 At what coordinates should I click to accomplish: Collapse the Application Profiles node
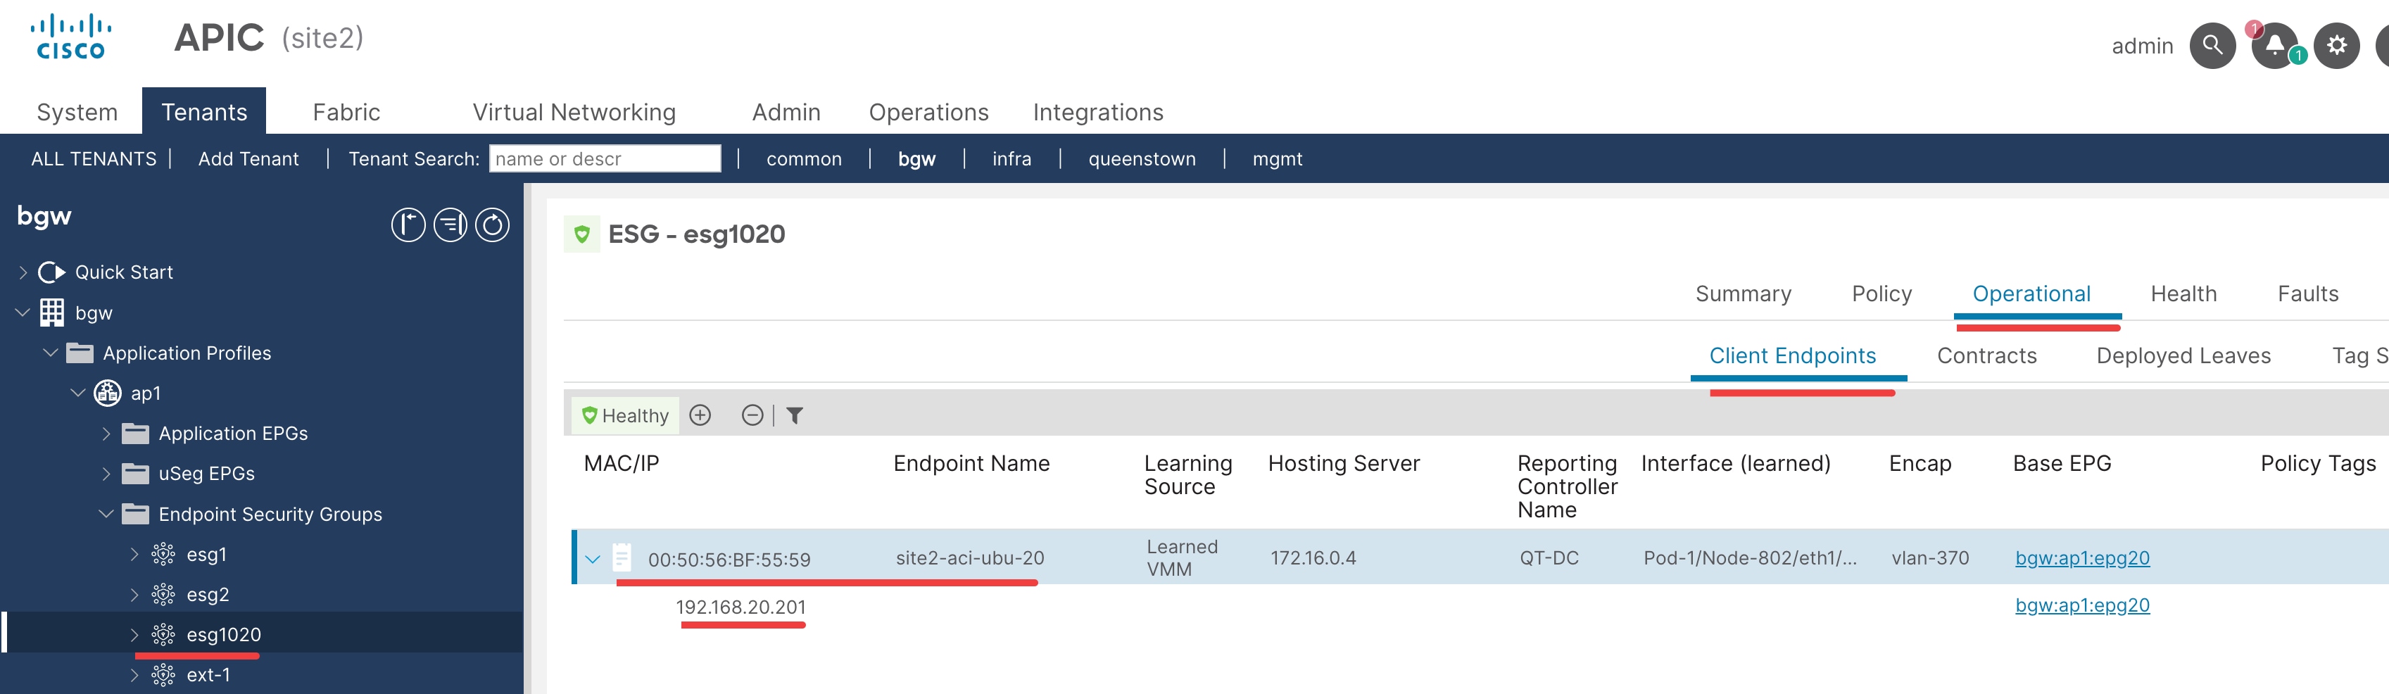(x=51, y=353)
